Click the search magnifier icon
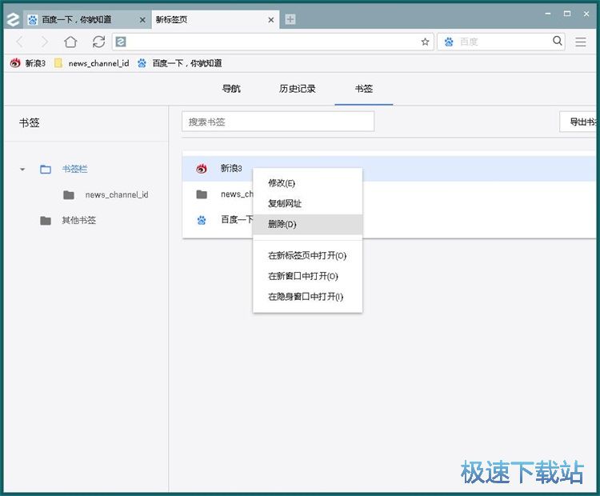 click(558, 41)
